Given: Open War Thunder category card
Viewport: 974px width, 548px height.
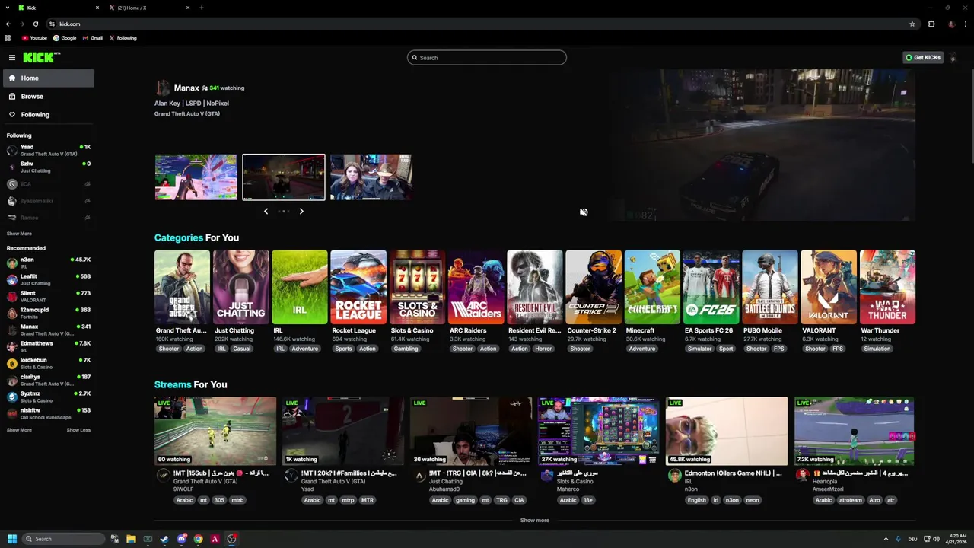Looking at the screenshot, I should (x=888, y=287).
